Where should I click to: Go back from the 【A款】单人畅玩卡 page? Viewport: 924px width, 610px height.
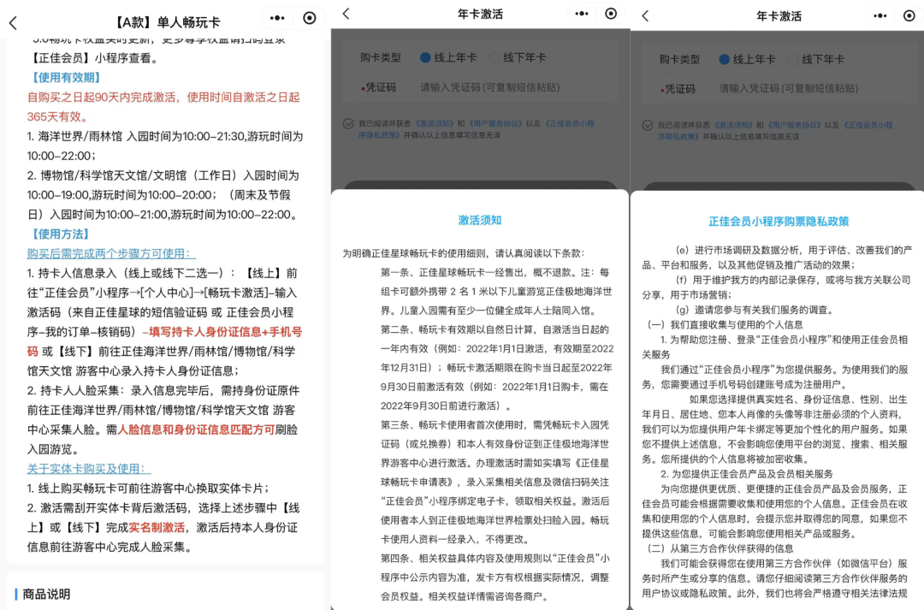(x=13, y=23)
